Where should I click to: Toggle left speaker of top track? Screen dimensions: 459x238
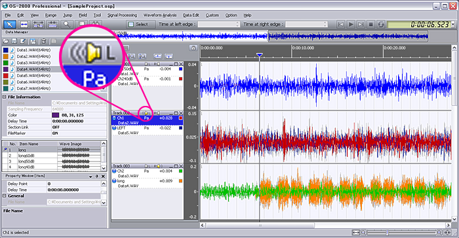pyautogui.click(x=148, y=63)
